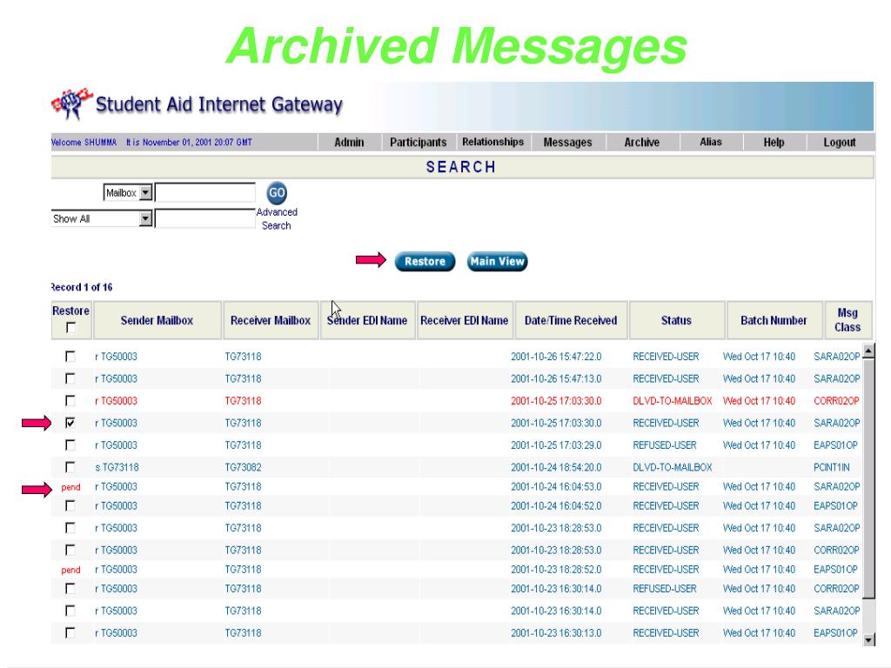Click the Restore button
This screenshot has height=668, width=891.
(425, 261)
